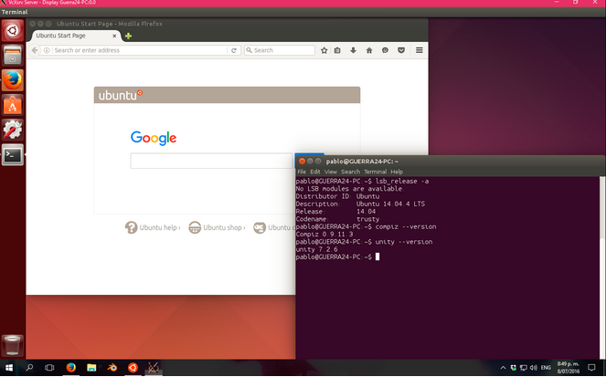
Task: Open Windows Action Center notifications icon
Action: coord(591,368)
